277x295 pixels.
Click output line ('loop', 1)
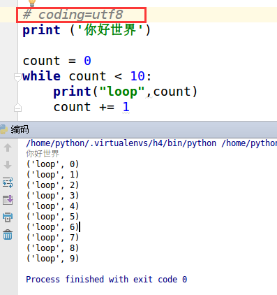tap(53, 175)
